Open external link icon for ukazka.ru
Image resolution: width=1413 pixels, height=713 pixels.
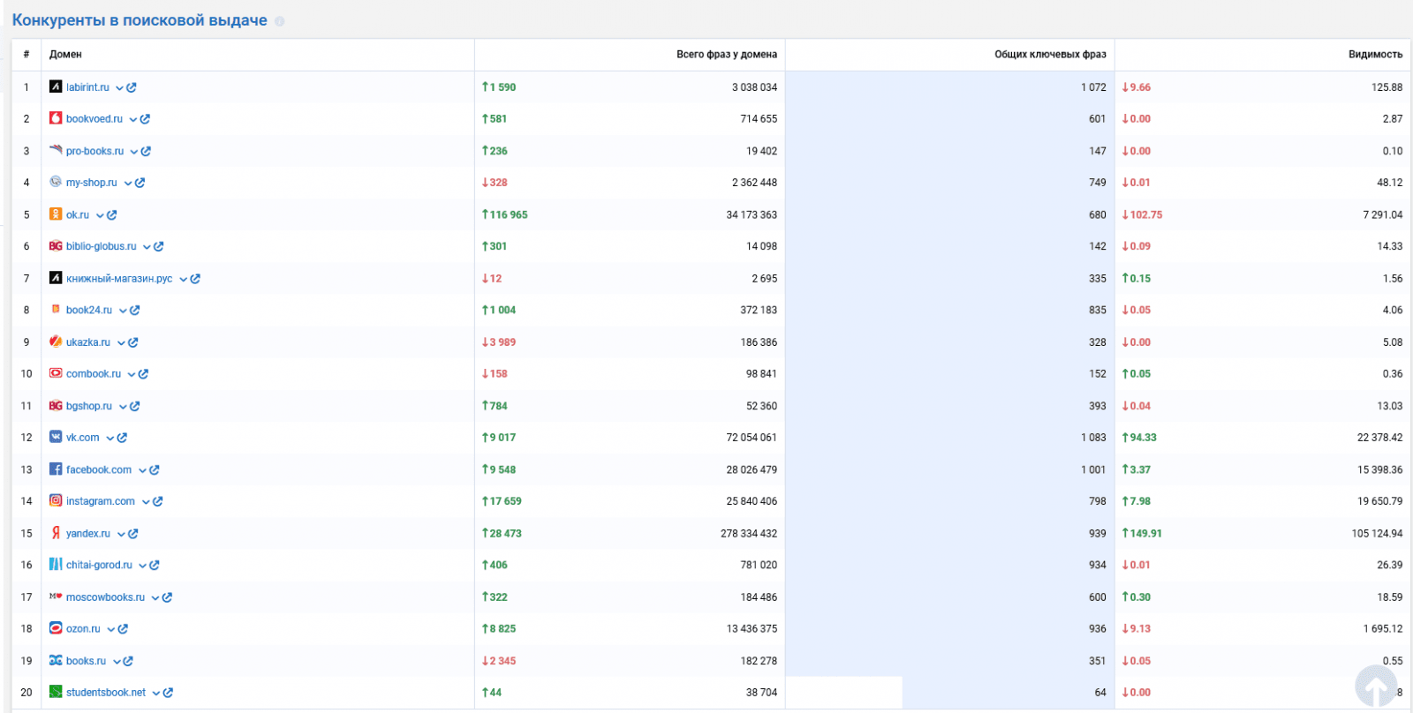(x=132, y=342)
